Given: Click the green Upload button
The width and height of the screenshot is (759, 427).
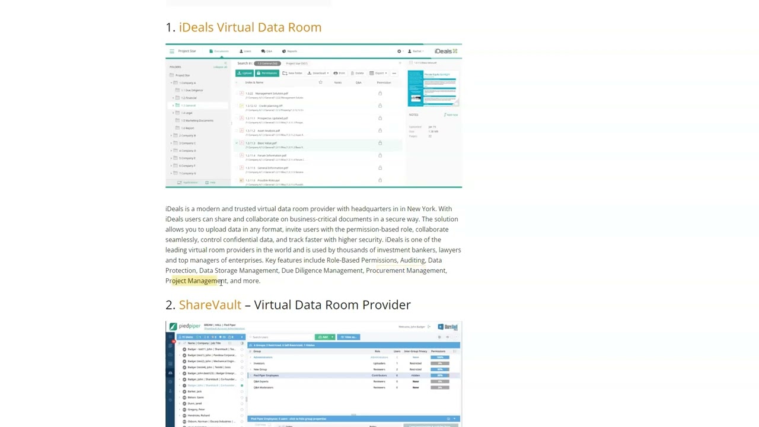Looking at the screenshot, I should coord(244,73).
